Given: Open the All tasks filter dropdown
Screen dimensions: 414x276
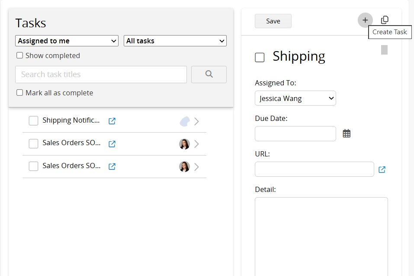Looking at the screenshot, I should pyautogui.click(x=175, y=41).
